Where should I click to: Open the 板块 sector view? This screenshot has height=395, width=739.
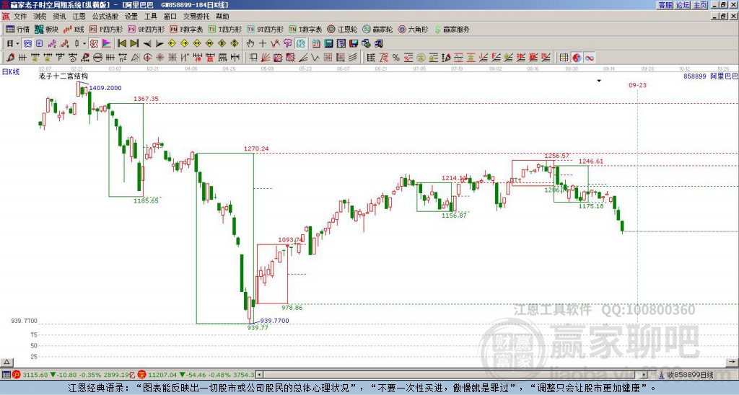click(46, 29)
